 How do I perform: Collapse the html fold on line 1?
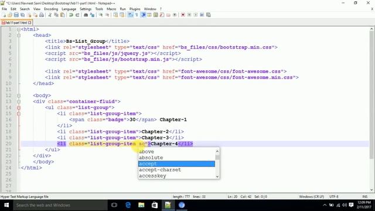19,29
